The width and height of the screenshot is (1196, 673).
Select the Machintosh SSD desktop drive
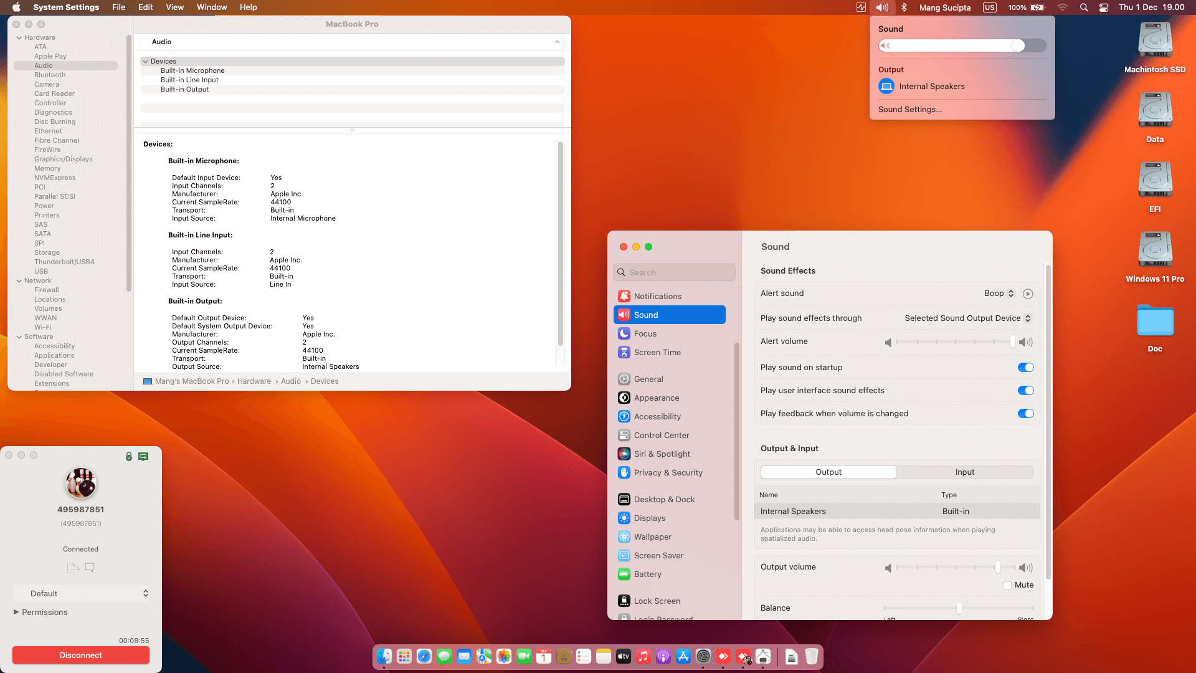1155,48
